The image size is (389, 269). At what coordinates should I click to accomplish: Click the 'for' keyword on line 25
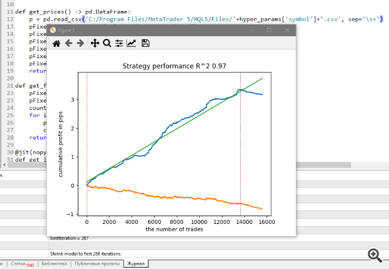pyautogui.click(x=34, y=115)
